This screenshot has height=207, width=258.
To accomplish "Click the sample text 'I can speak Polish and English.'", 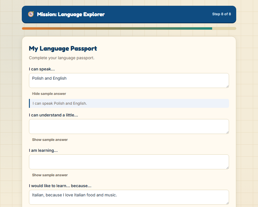I will (60, 103).
